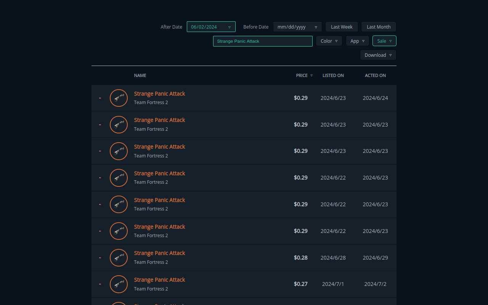Open the App filter dropdown
Screen dimensions: 488x305
click(357, 41)
